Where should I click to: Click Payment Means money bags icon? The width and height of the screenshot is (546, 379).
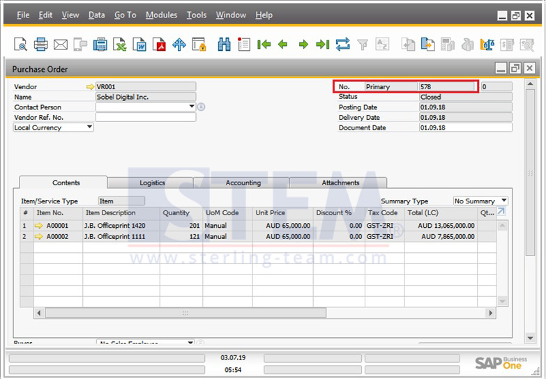(x=468, y=45)
